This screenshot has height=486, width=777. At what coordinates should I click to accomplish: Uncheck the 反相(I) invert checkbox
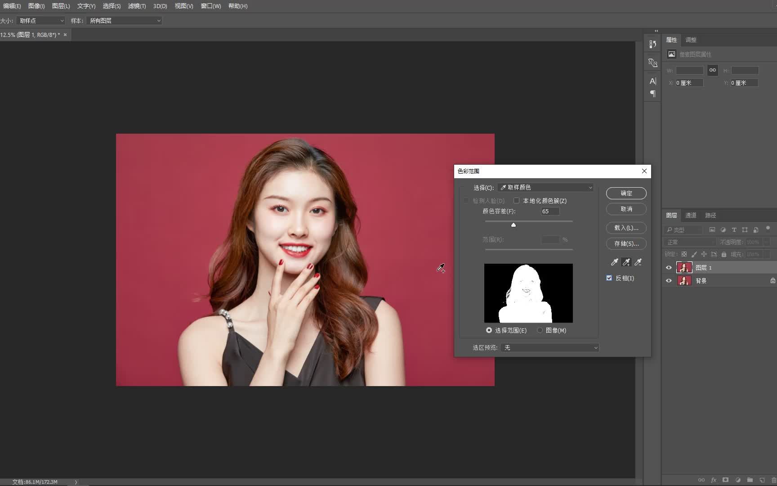click(609, 278)
